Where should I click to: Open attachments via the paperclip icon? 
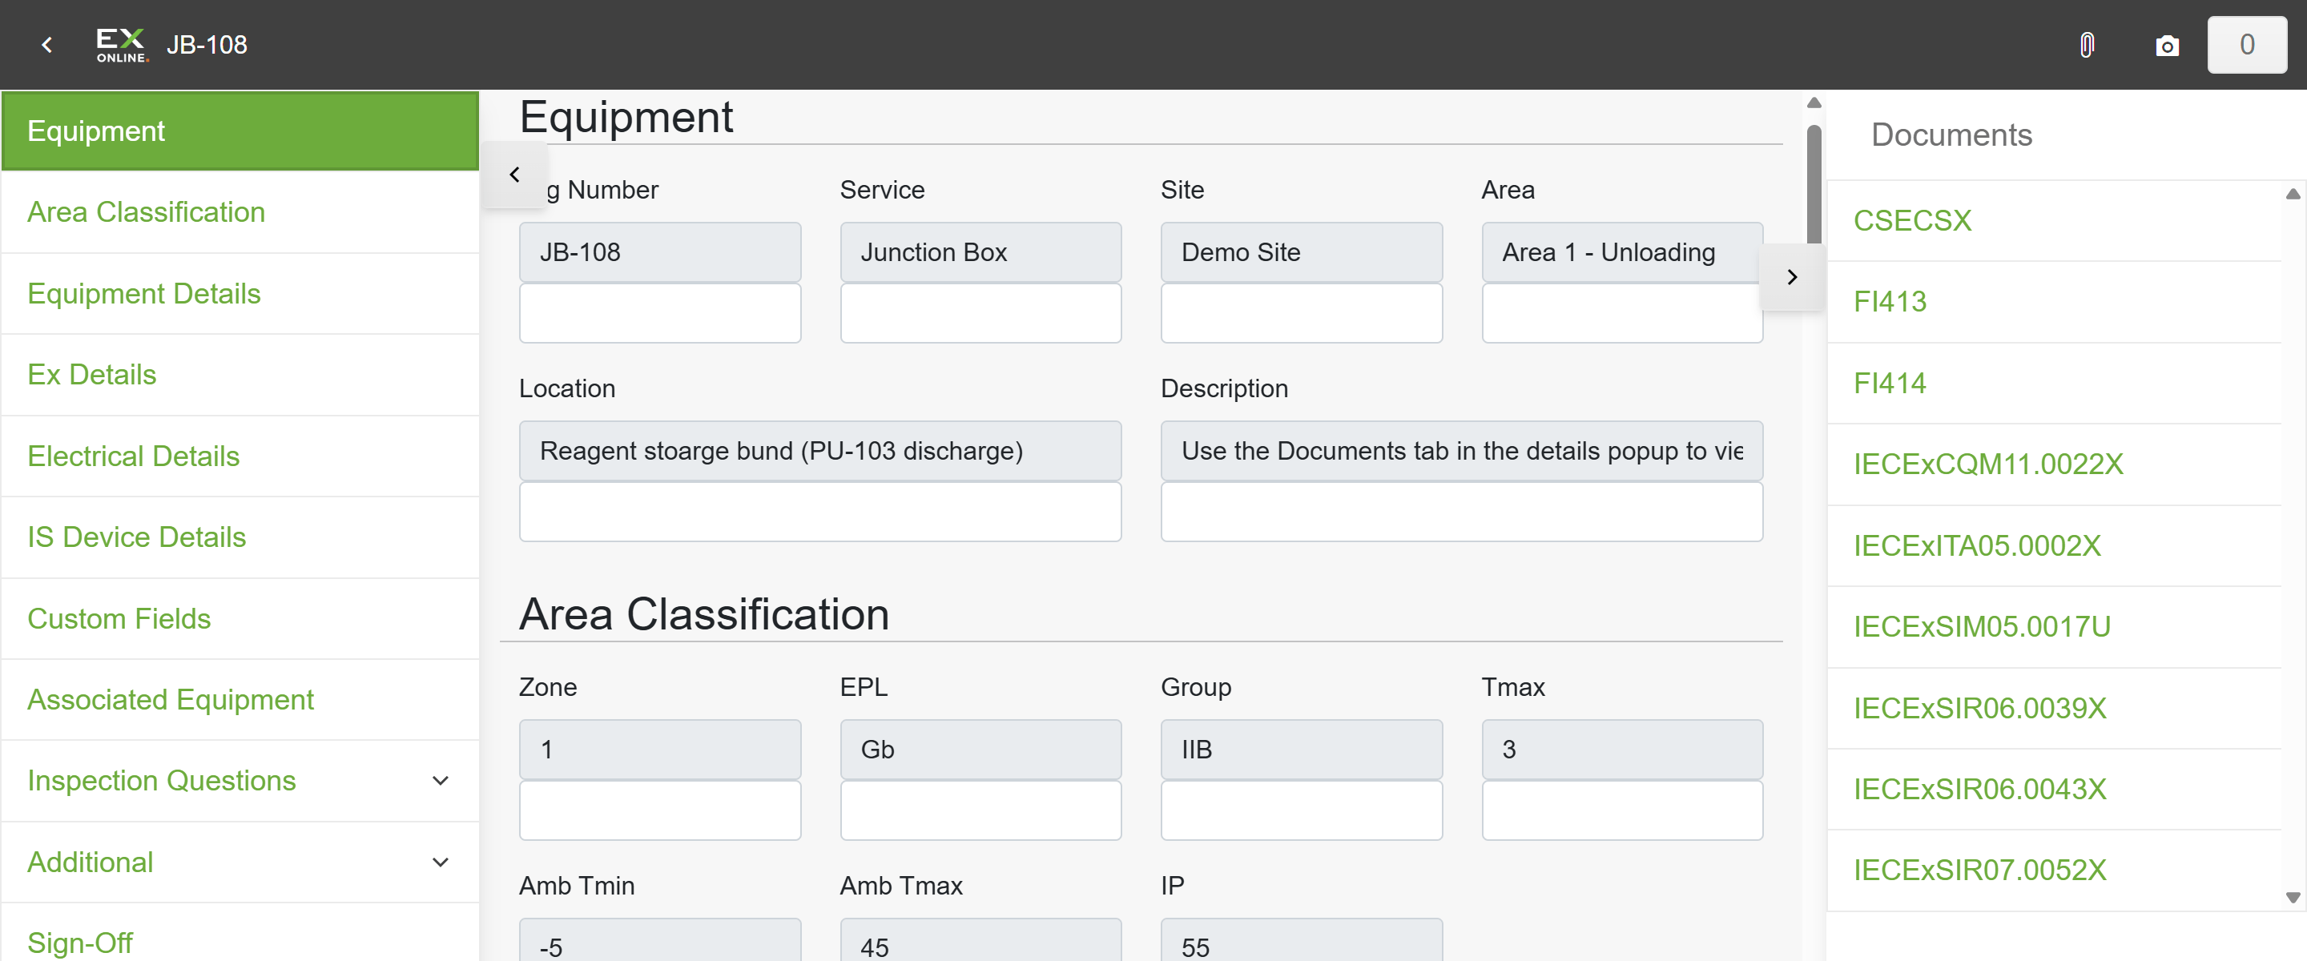(2087, 45)
